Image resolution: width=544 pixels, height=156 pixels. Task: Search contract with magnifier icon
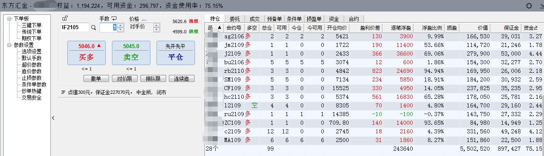[93, 28]
